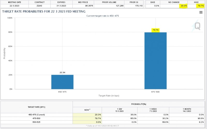Click the Probability y-axis label
The image size is (207, 129).
tap(4, 53)
